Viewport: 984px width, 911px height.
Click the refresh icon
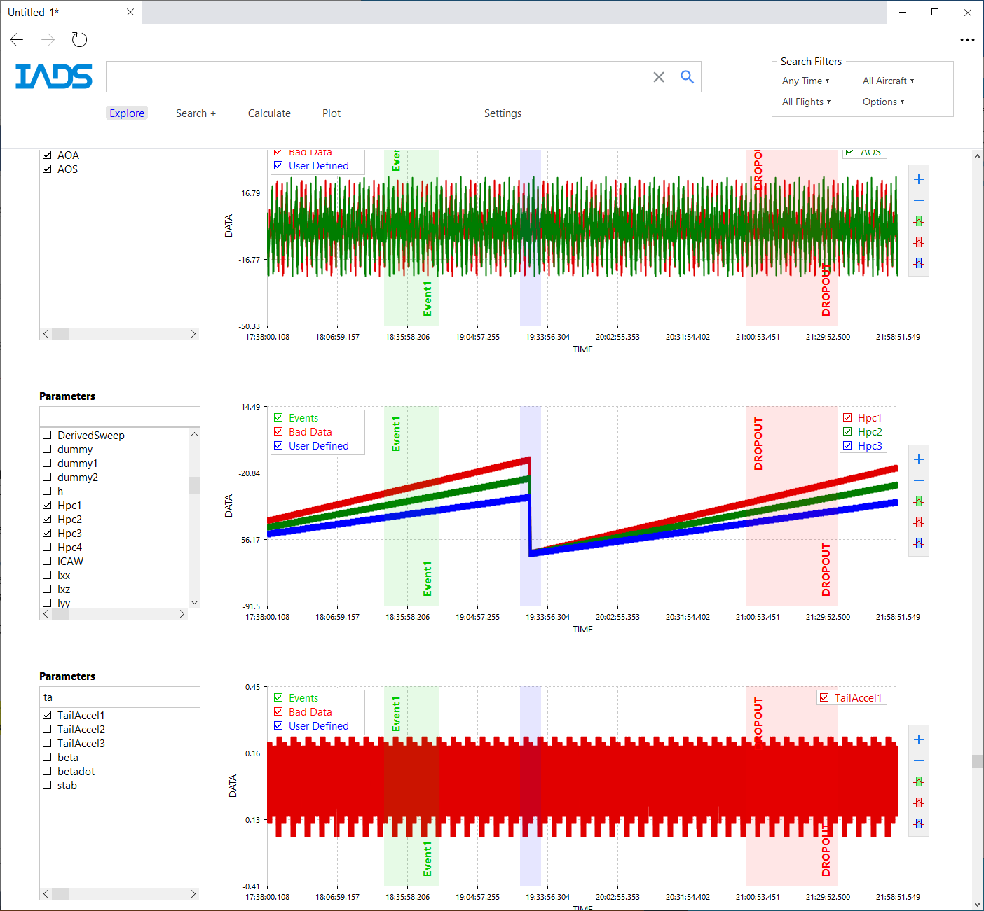[x=79, y=40]
